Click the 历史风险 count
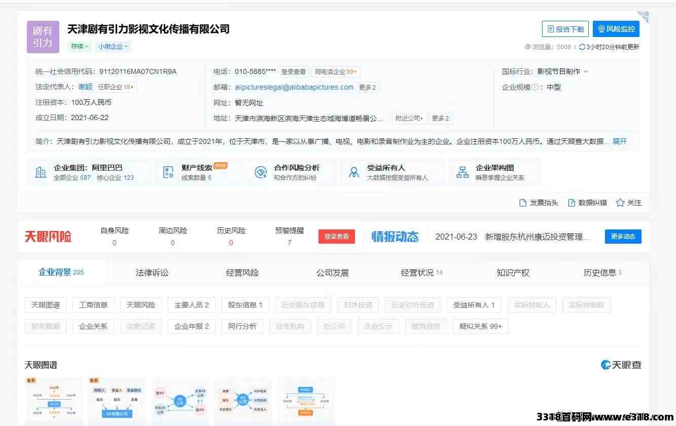Image resolution: width=676 pixels, height=426 pixels. (x=231, y=243)
